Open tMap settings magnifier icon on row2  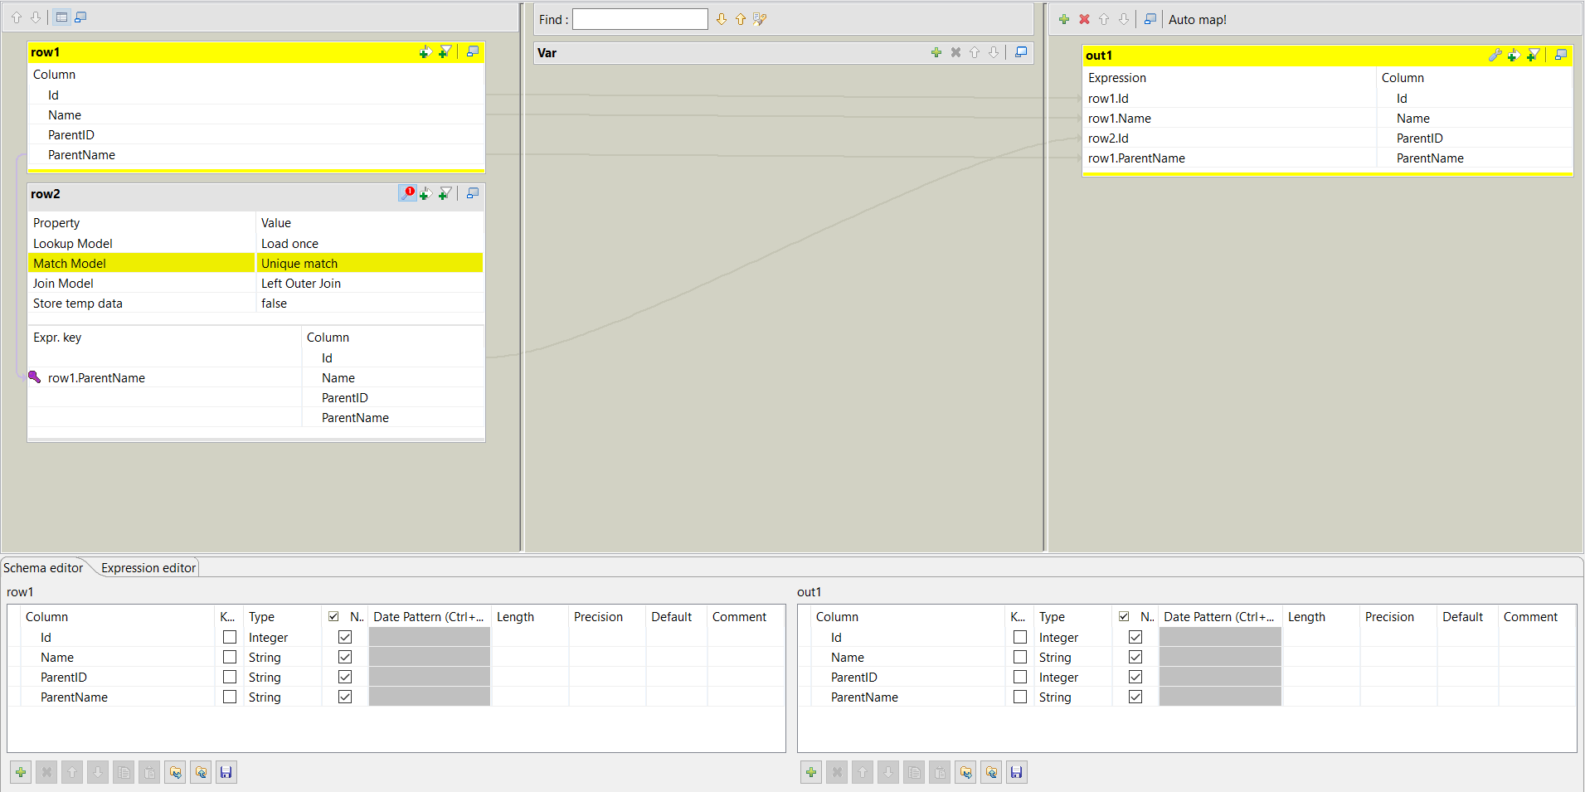(407, 193)
